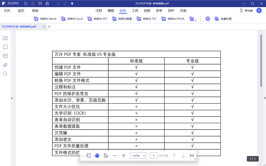Expand the more conversion formats dropdown

[193, 19]
